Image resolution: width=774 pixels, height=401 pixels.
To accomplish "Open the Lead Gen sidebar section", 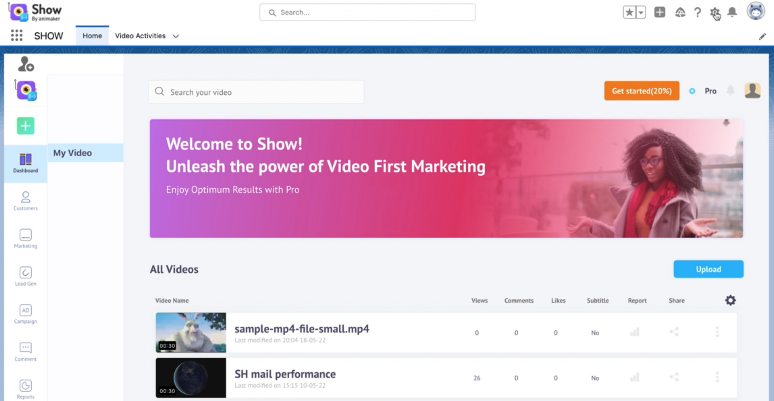I will click(x=26, y=277).
